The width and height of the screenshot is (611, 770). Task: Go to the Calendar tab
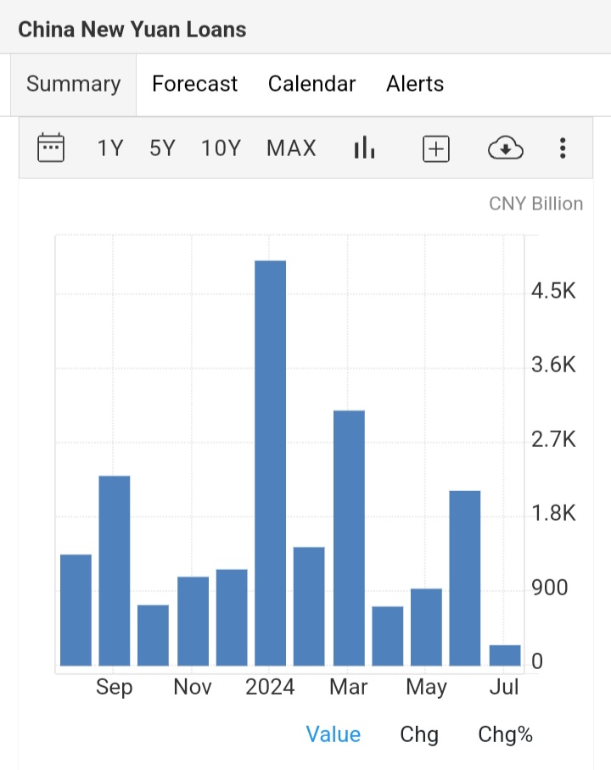click(x=311, y=84)
